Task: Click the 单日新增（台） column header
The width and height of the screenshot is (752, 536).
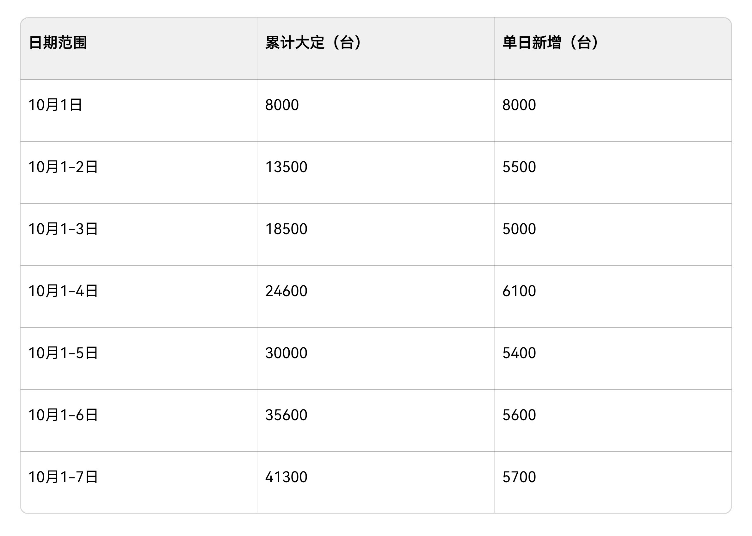Action: pos(551,43)
